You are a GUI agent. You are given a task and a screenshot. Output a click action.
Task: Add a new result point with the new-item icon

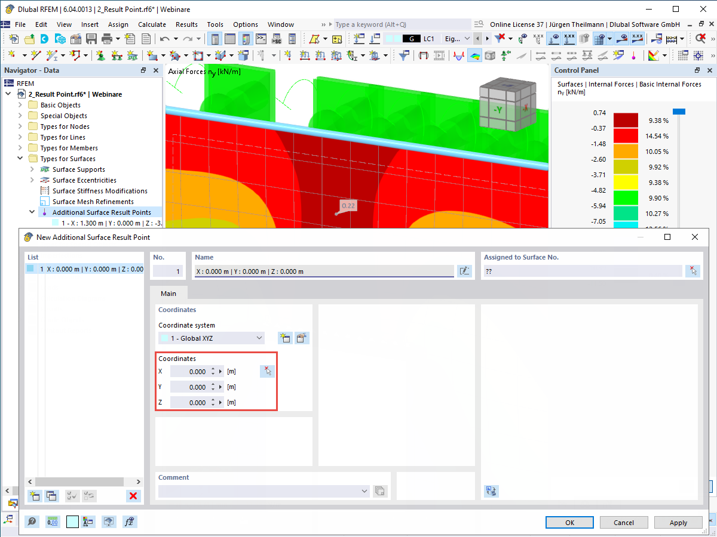(x=34, y=495)
